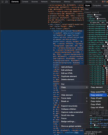108x135 pixels.
Task: Click the three-dot actions on selected node
Action: [x=1, y=31]
